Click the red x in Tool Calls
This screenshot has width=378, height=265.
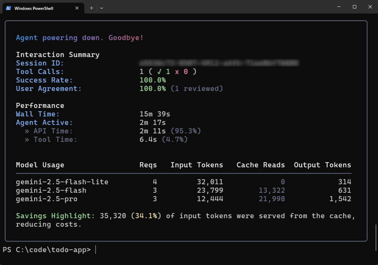pyautogui.click(x=177, y=72)
